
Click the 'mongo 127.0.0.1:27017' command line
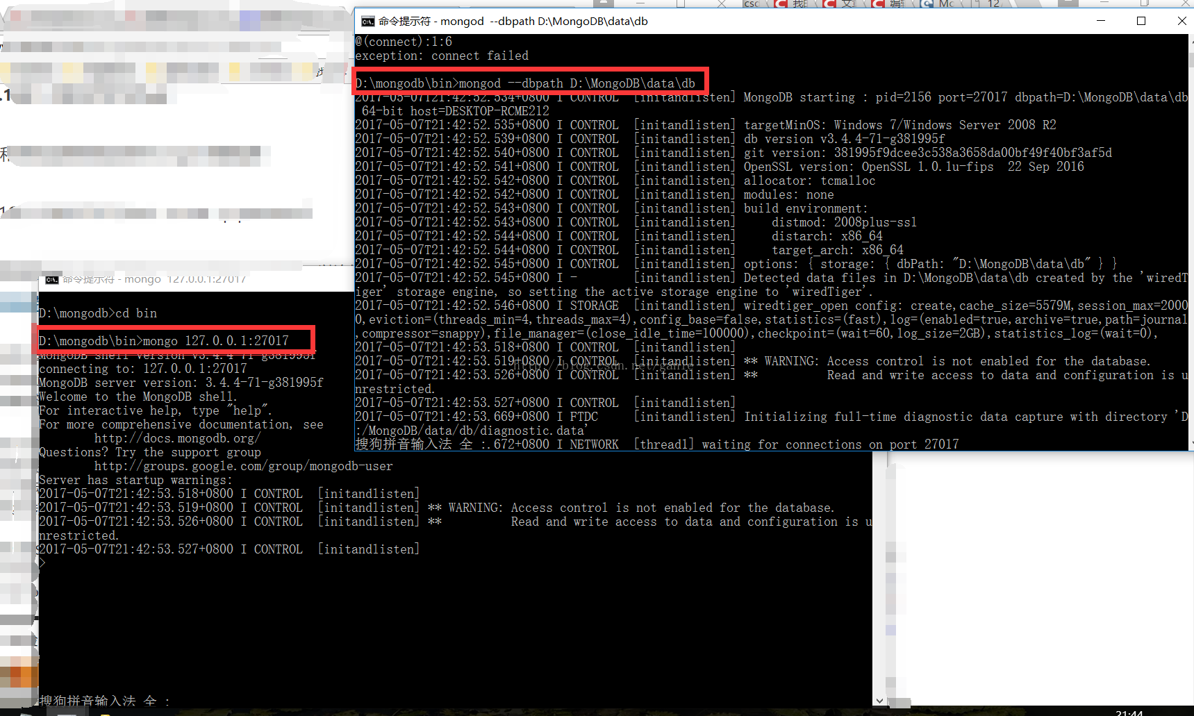164,341
